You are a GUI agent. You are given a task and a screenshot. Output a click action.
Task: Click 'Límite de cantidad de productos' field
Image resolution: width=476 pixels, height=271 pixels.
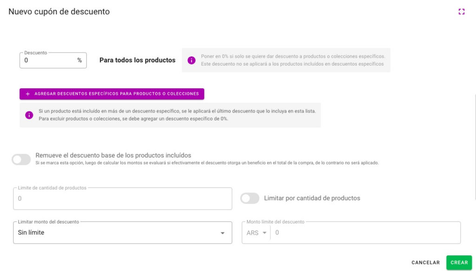click(122, 199)
